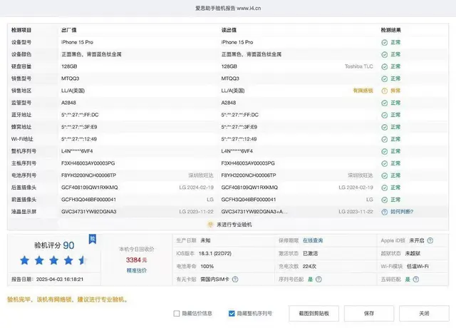Click the green check icon for Wi-Fi地址
This screenshot has height=328, width=456.
(x=385, y=140)
